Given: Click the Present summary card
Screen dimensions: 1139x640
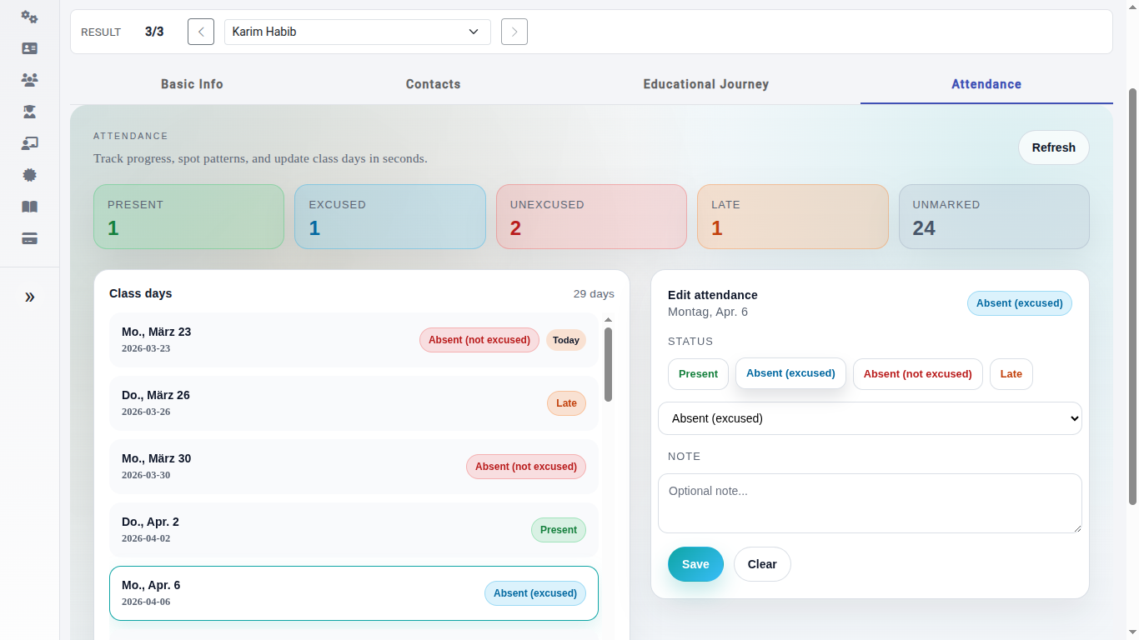Looking at the screenshot, I should pos(188,217).
